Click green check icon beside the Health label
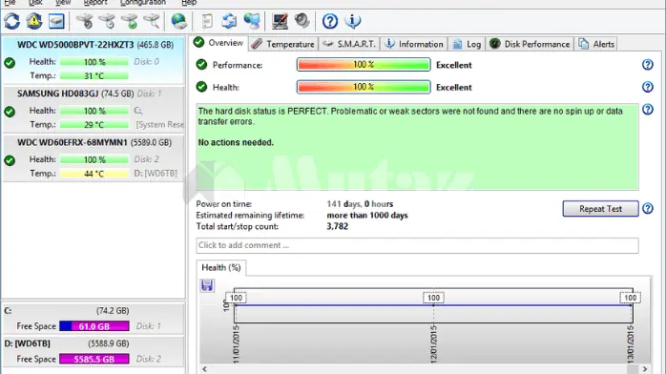Screen dimensions: 666x374 coord(201,87)
